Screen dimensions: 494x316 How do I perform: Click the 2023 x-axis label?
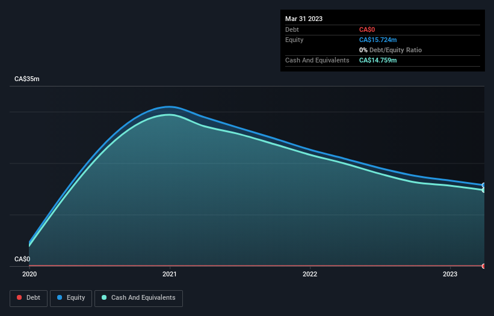coord(450,274)
